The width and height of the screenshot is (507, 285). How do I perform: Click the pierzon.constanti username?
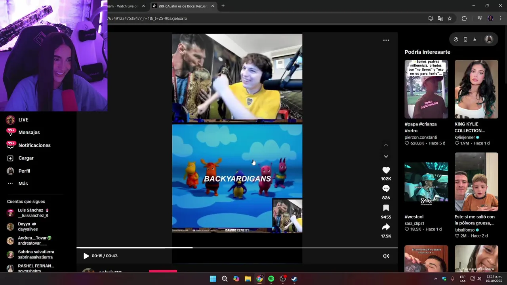(421, 137)
